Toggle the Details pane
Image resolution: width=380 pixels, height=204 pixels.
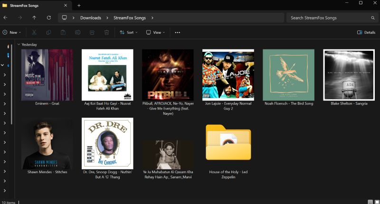pos(366,33)
